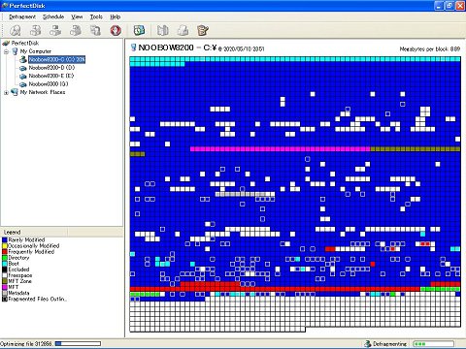Open the Schedule menu

point(53,16)
